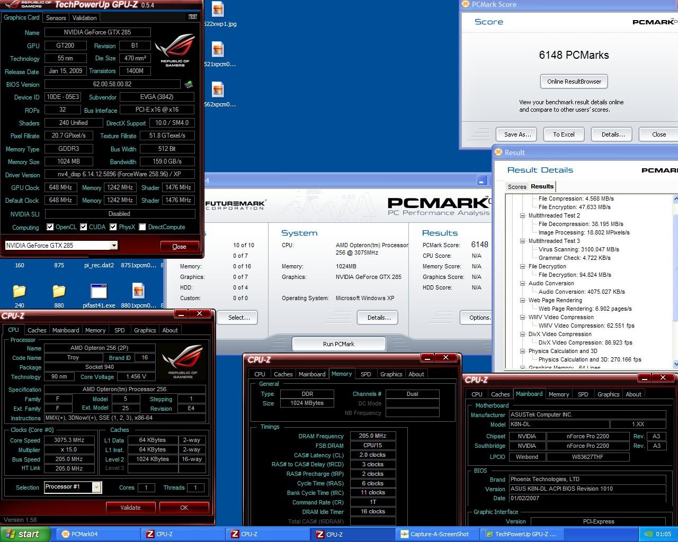The height and width of the screenshot is (542, 678).
Task: Select the 8801xpcm0 desktop file icon
Action: tap(138, 291)
